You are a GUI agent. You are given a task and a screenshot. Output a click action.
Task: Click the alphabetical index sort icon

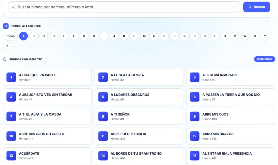coord(6,26)
